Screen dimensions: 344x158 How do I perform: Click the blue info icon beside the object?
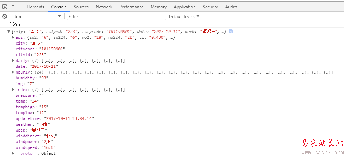pos(231,32)
